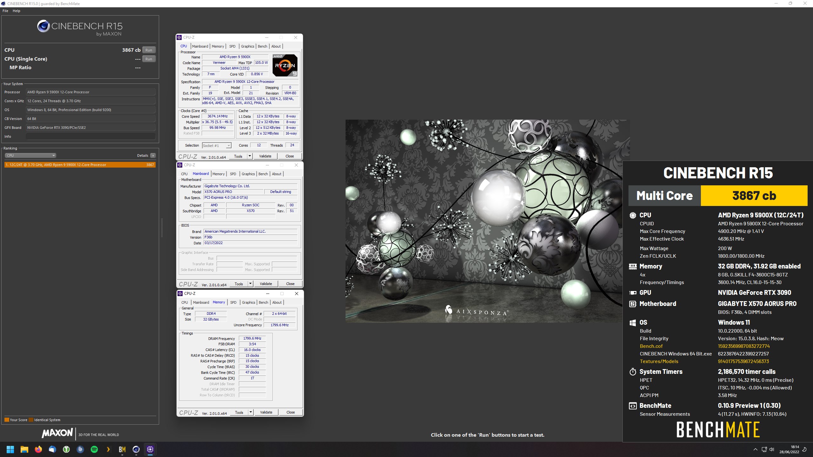813x457 pixels.
Task: Open the Graphics tab in the Mainboard CPU-Z window
Action: pos(248,174)
